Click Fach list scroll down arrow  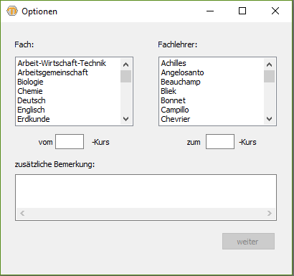[125, 119]
